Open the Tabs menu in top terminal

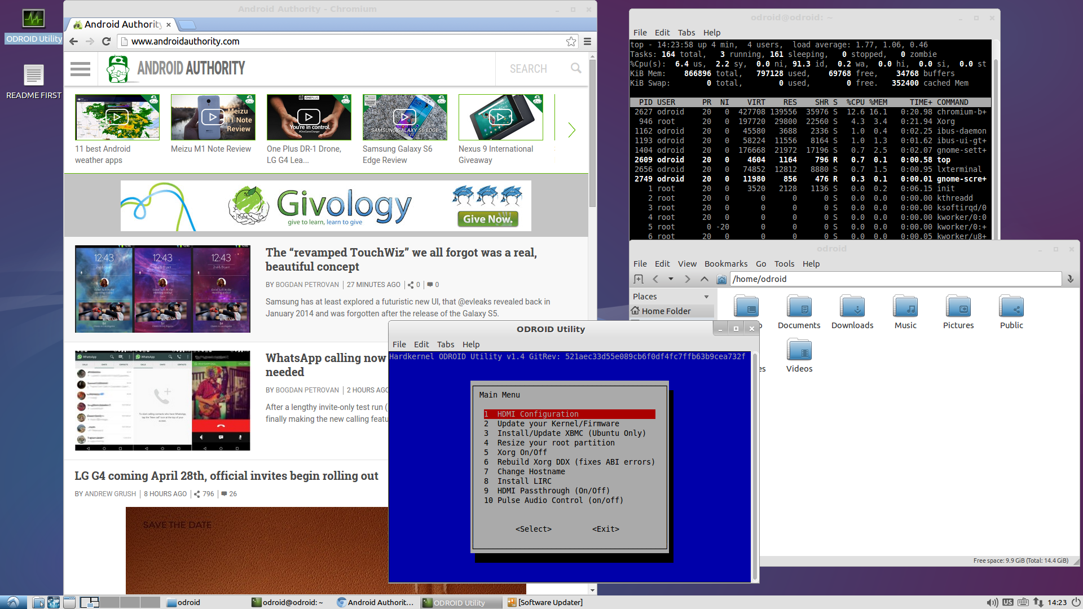(686, 33)
